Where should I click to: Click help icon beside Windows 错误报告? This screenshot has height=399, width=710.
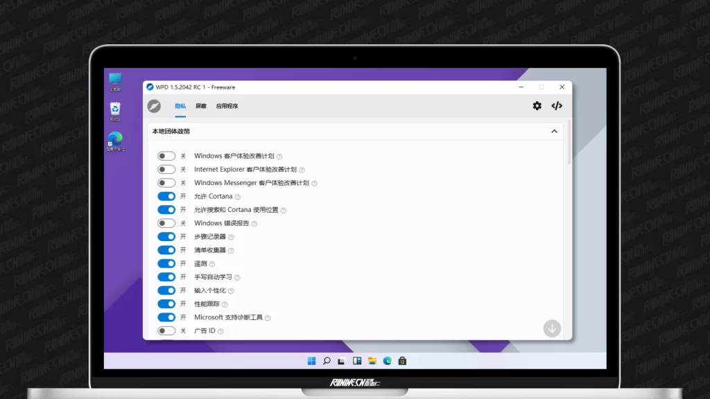(x=254, y=224)
